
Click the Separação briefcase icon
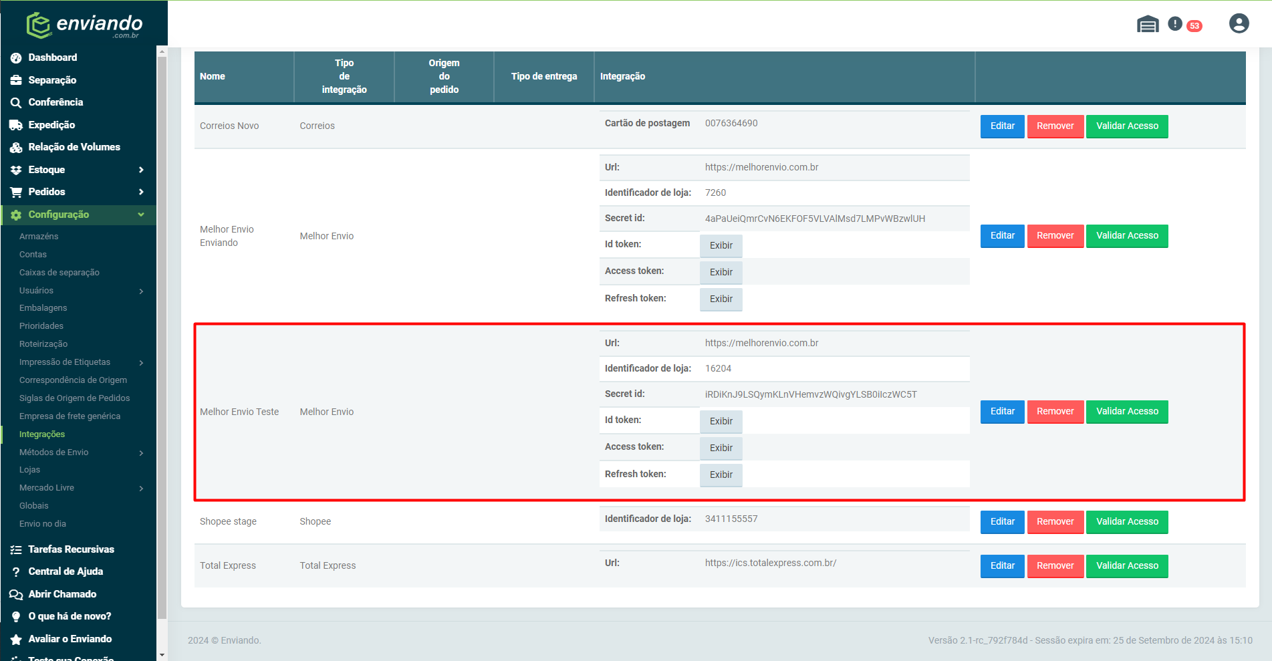pyautogui.click(x=16, y=80)
